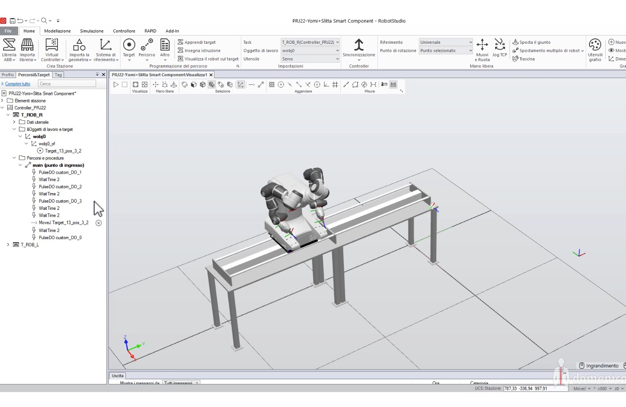The height and width of the screenshot is (407, 626).
Task: Expand the T_ROB_L tree node
Action: tap(8, 245)
